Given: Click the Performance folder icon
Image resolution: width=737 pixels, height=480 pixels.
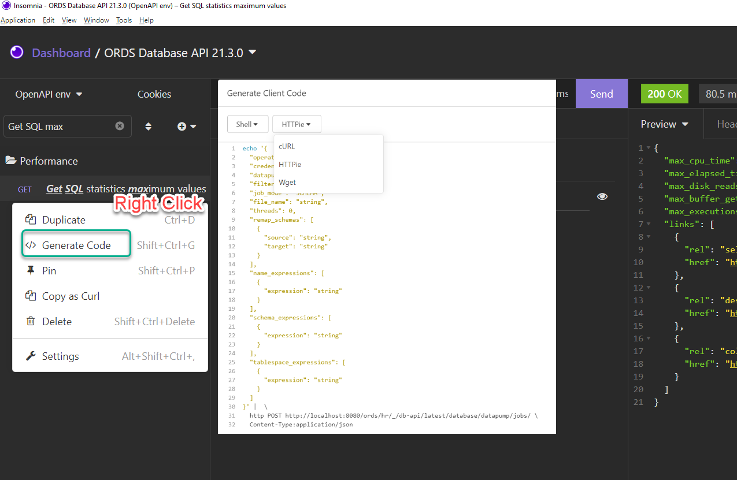Looking at the screenshot, I should click(x=10, y=161).
